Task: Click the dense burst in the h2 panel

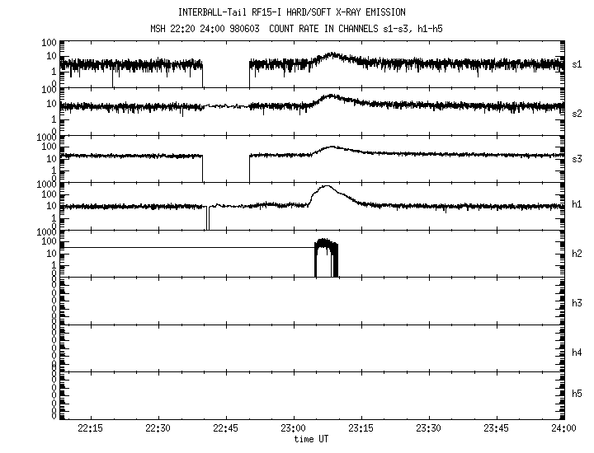Action: (x=327, y=255)
